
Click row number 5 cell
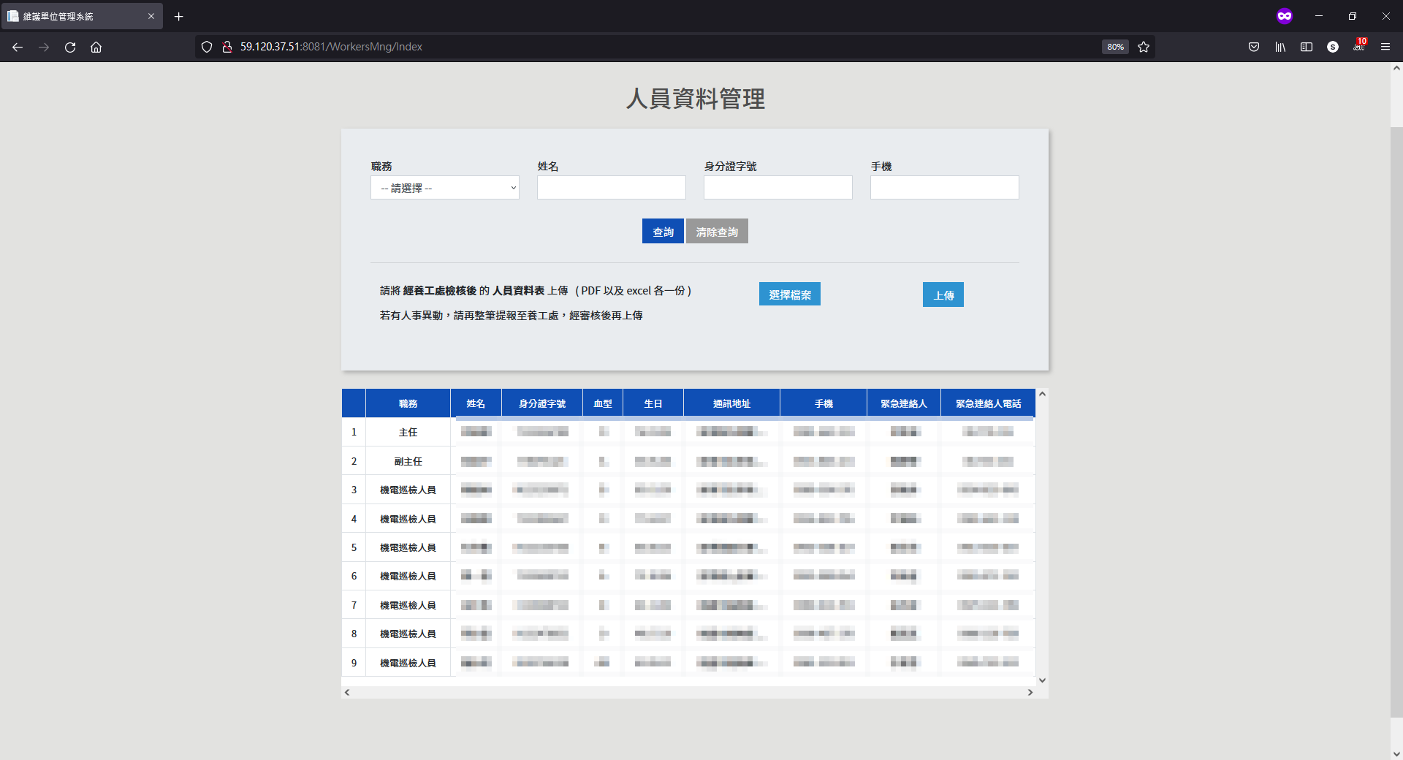354,547
